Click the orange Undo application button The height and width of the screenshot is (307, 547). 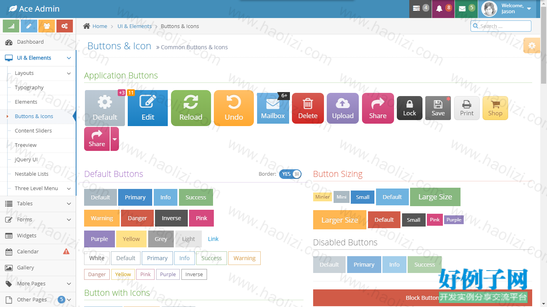click(x=234, y=108)
